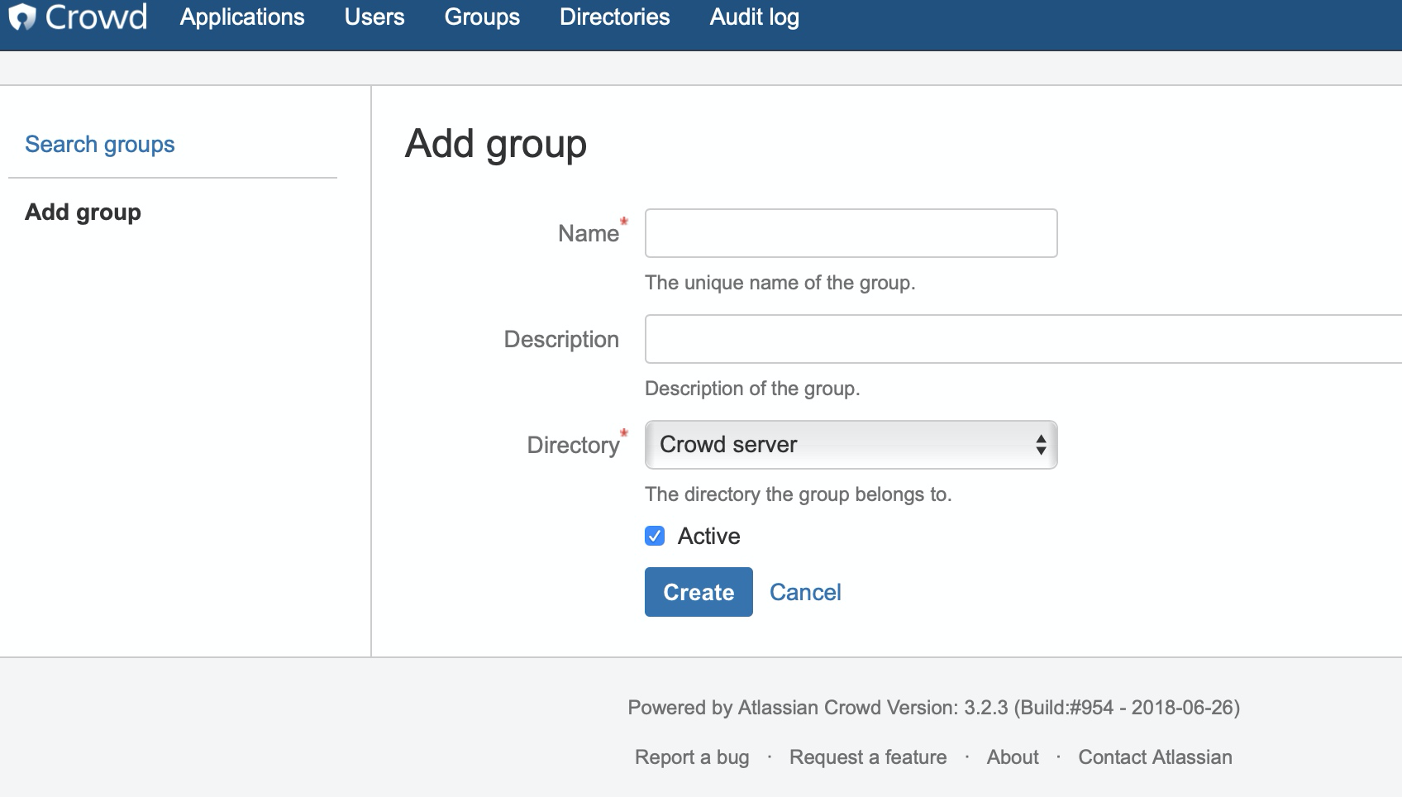Click Contact Atlassian
Viewport: 1402px width, 797px height.
tap(1154, 756)
